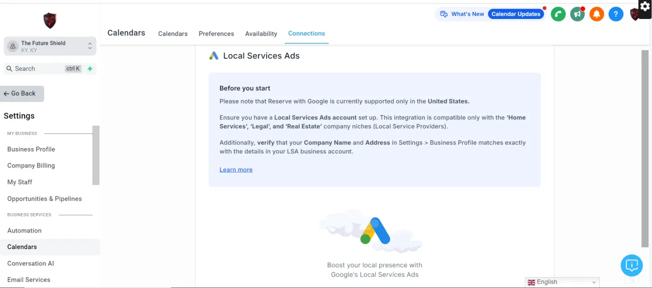652x288 pixels.
Task: Click the settings gear icon at top right
Action: (x=644, y=7)
